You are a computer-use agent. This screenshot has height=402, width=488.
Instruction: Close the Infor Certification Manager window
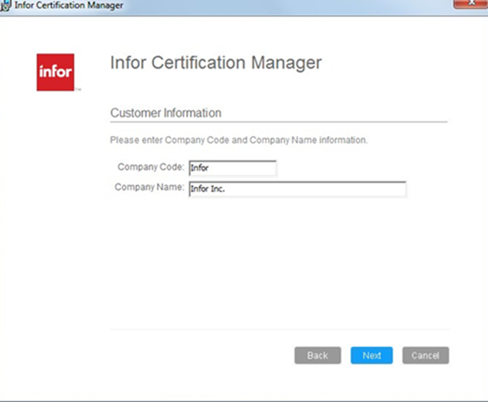click(471, 3)
